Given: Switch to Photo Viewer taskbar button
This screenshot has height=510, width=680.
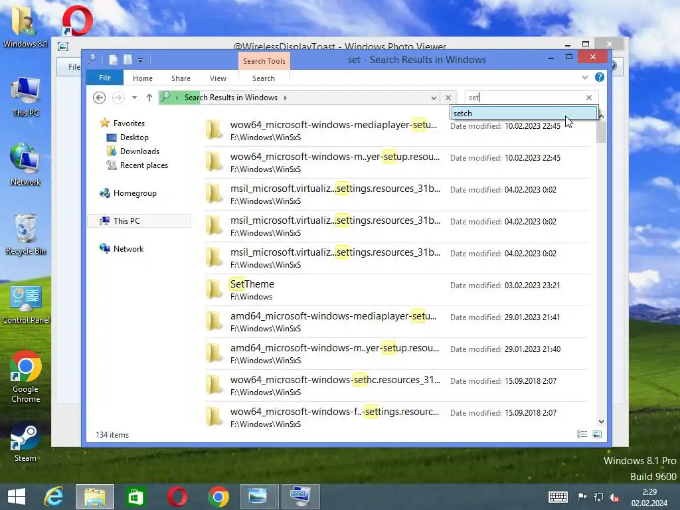Looking at the screenshot, I should 258,497.
